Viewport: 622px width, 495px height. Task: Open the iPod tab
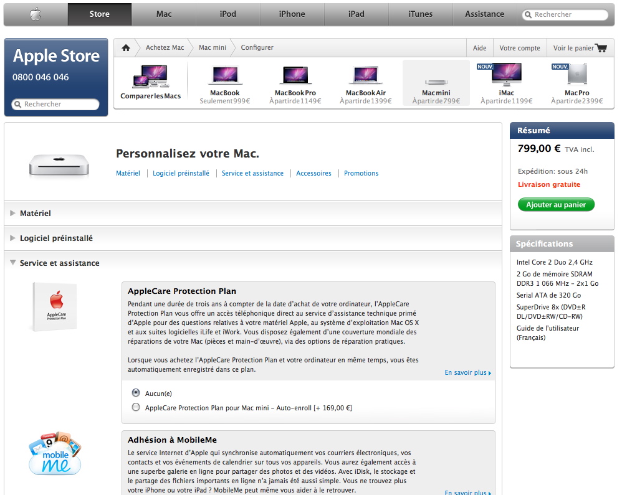point(228,14)
